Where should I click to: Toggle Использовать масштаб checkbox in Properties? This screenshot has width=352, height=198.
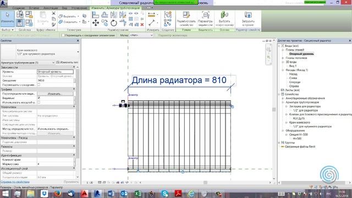[x=38, y=102]
